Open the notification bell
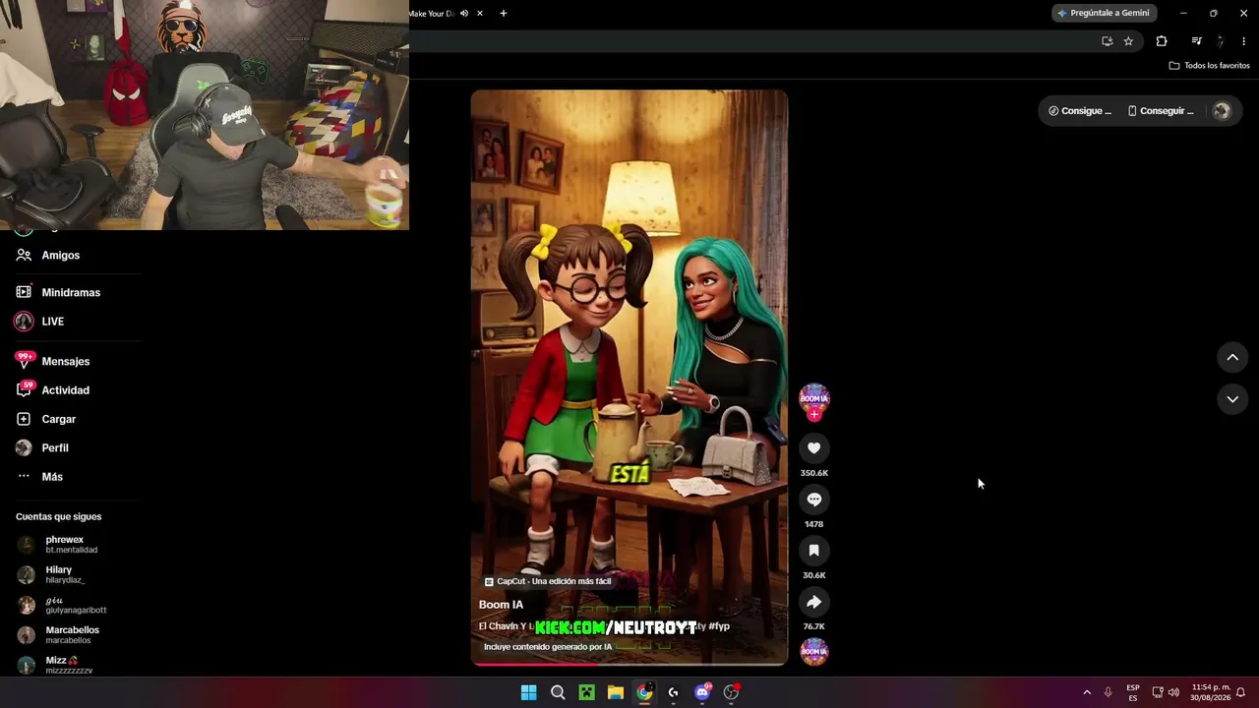The height and width of the screenshot is (708, 1259). pyautogui.click(x=1241, y=692)
